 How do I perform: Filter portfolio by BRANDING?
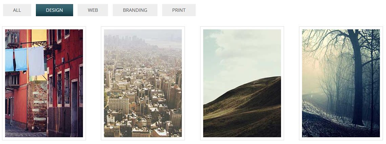(x=135, y=10)
